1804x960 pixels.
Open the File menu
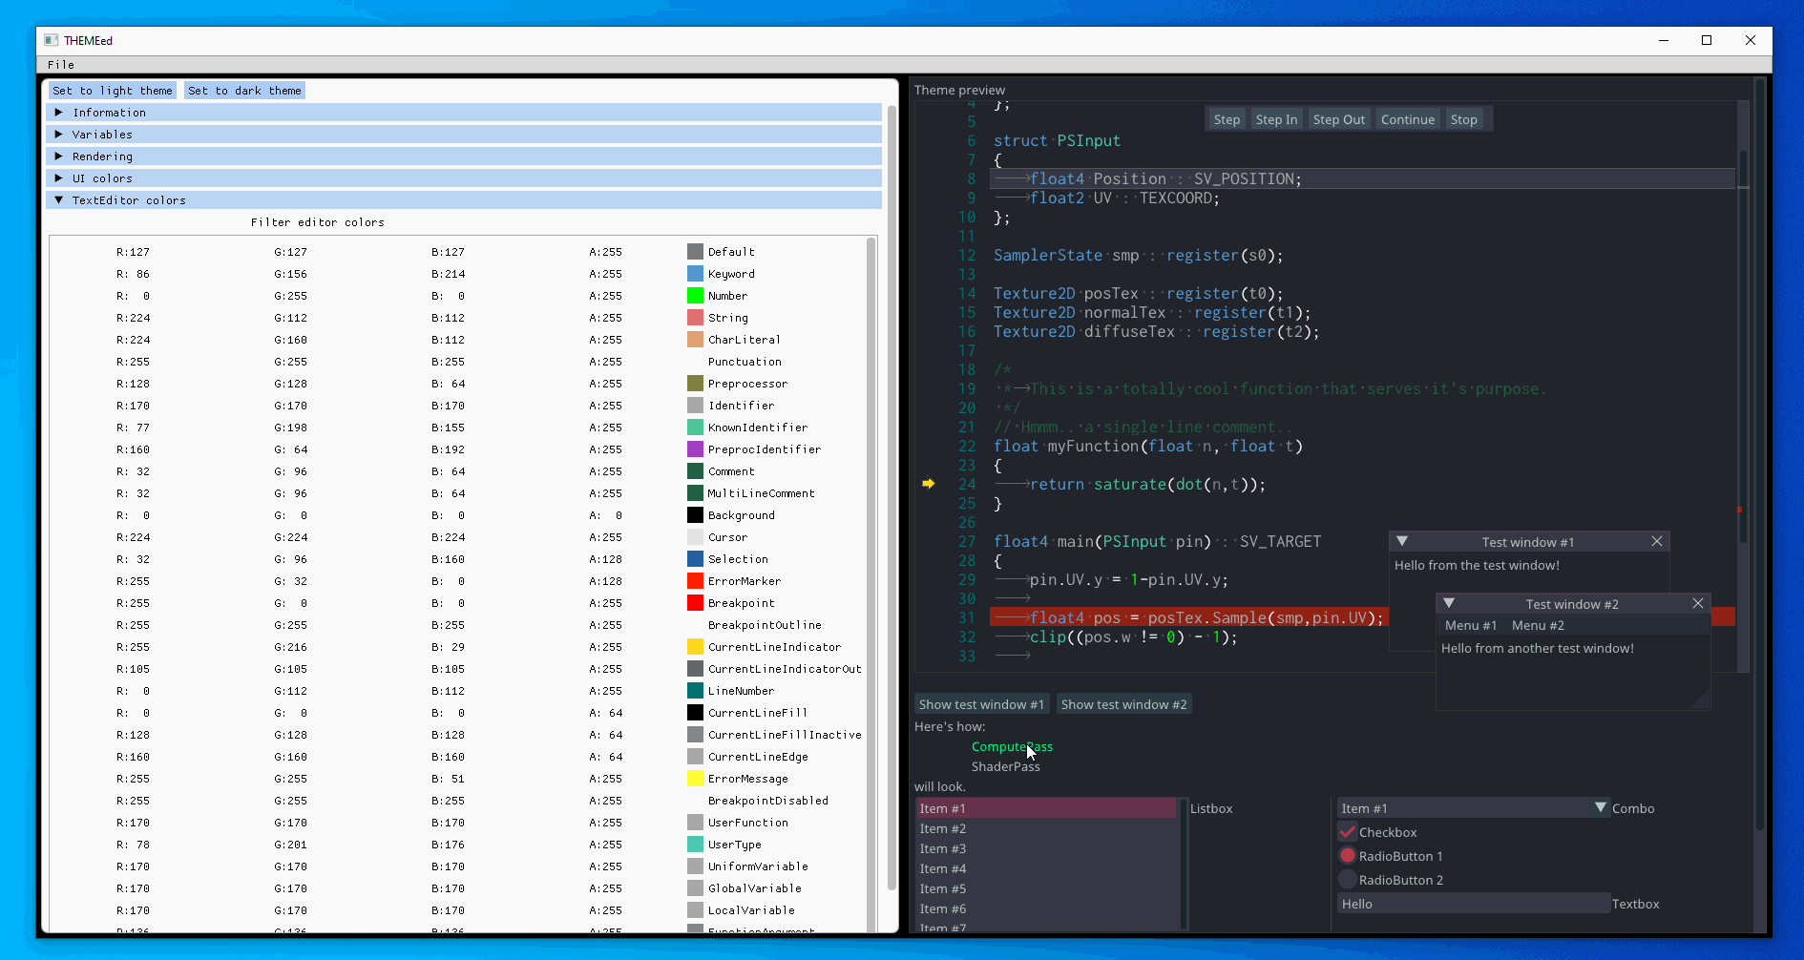pos(61,65)
